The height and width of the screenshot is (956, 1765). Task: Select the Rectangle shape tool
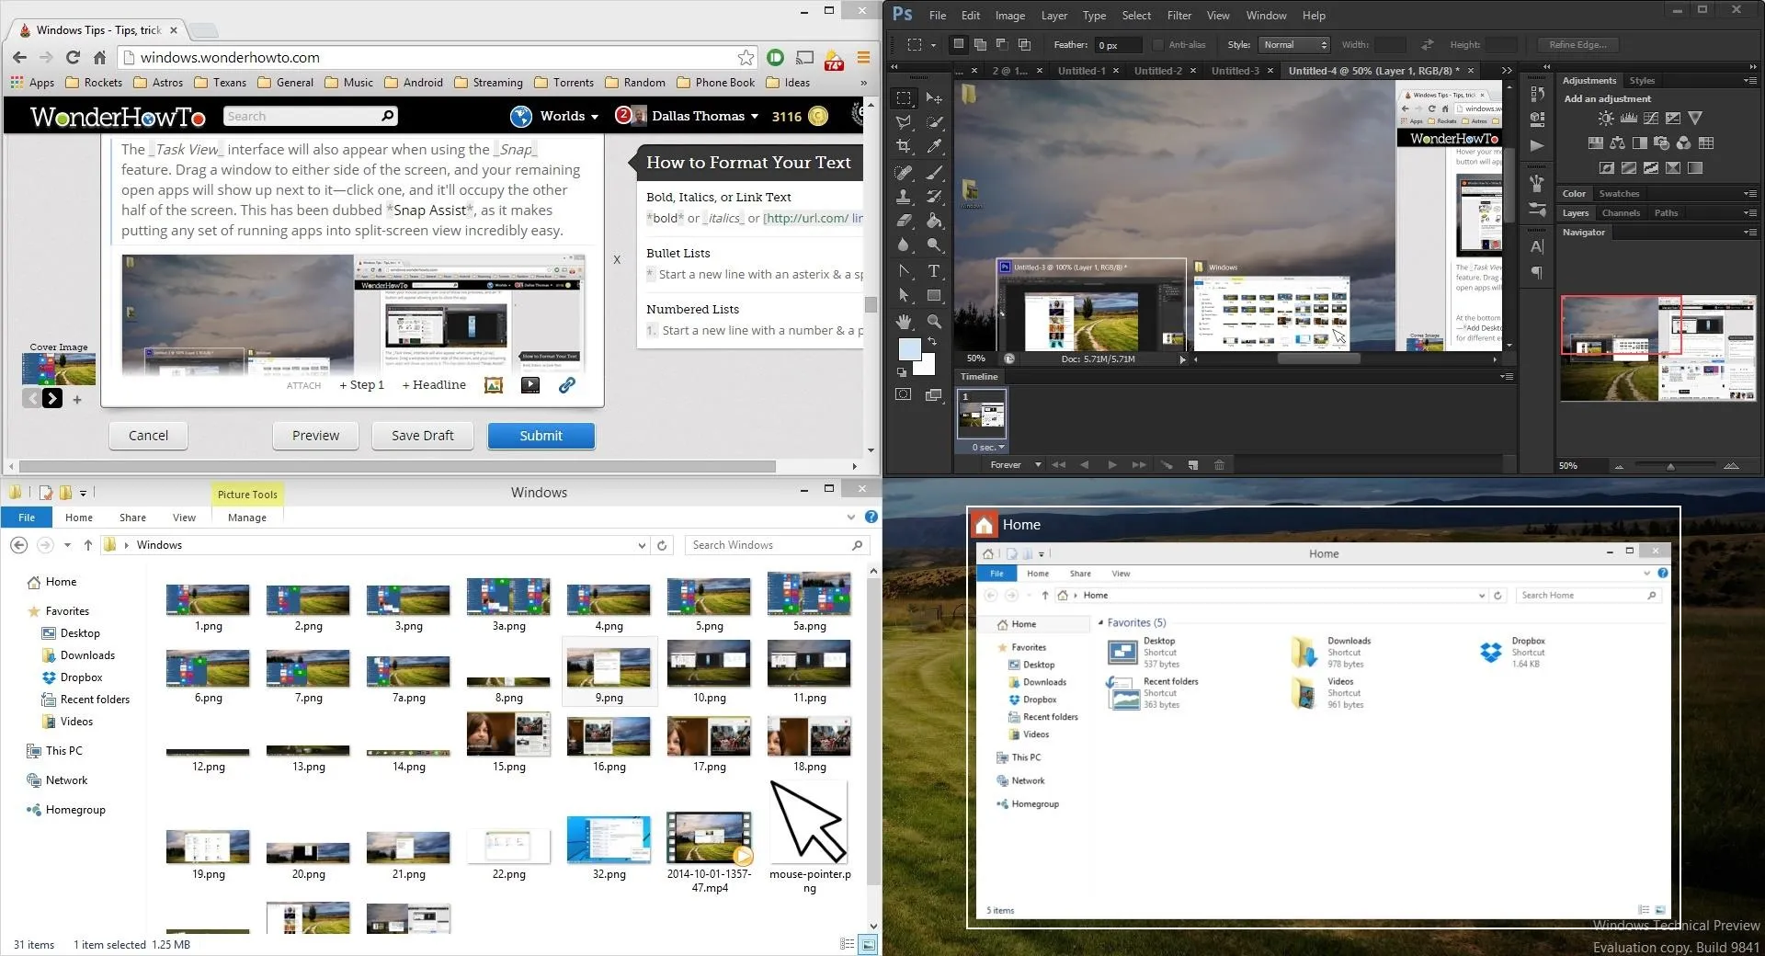(934, 295)
